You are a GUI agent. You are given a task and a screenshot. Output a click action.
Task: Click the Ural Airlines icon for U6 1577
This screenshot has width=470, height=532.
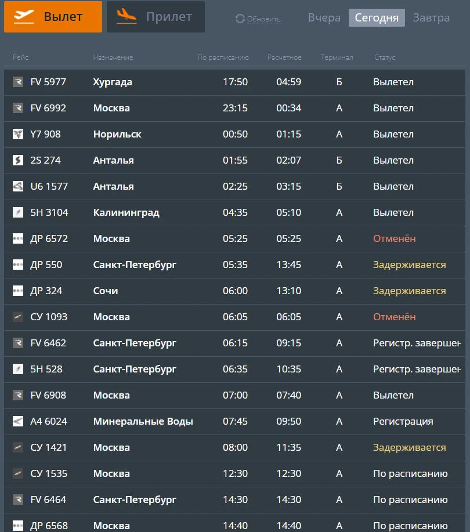pyautogui.click(x=18, y=186)
